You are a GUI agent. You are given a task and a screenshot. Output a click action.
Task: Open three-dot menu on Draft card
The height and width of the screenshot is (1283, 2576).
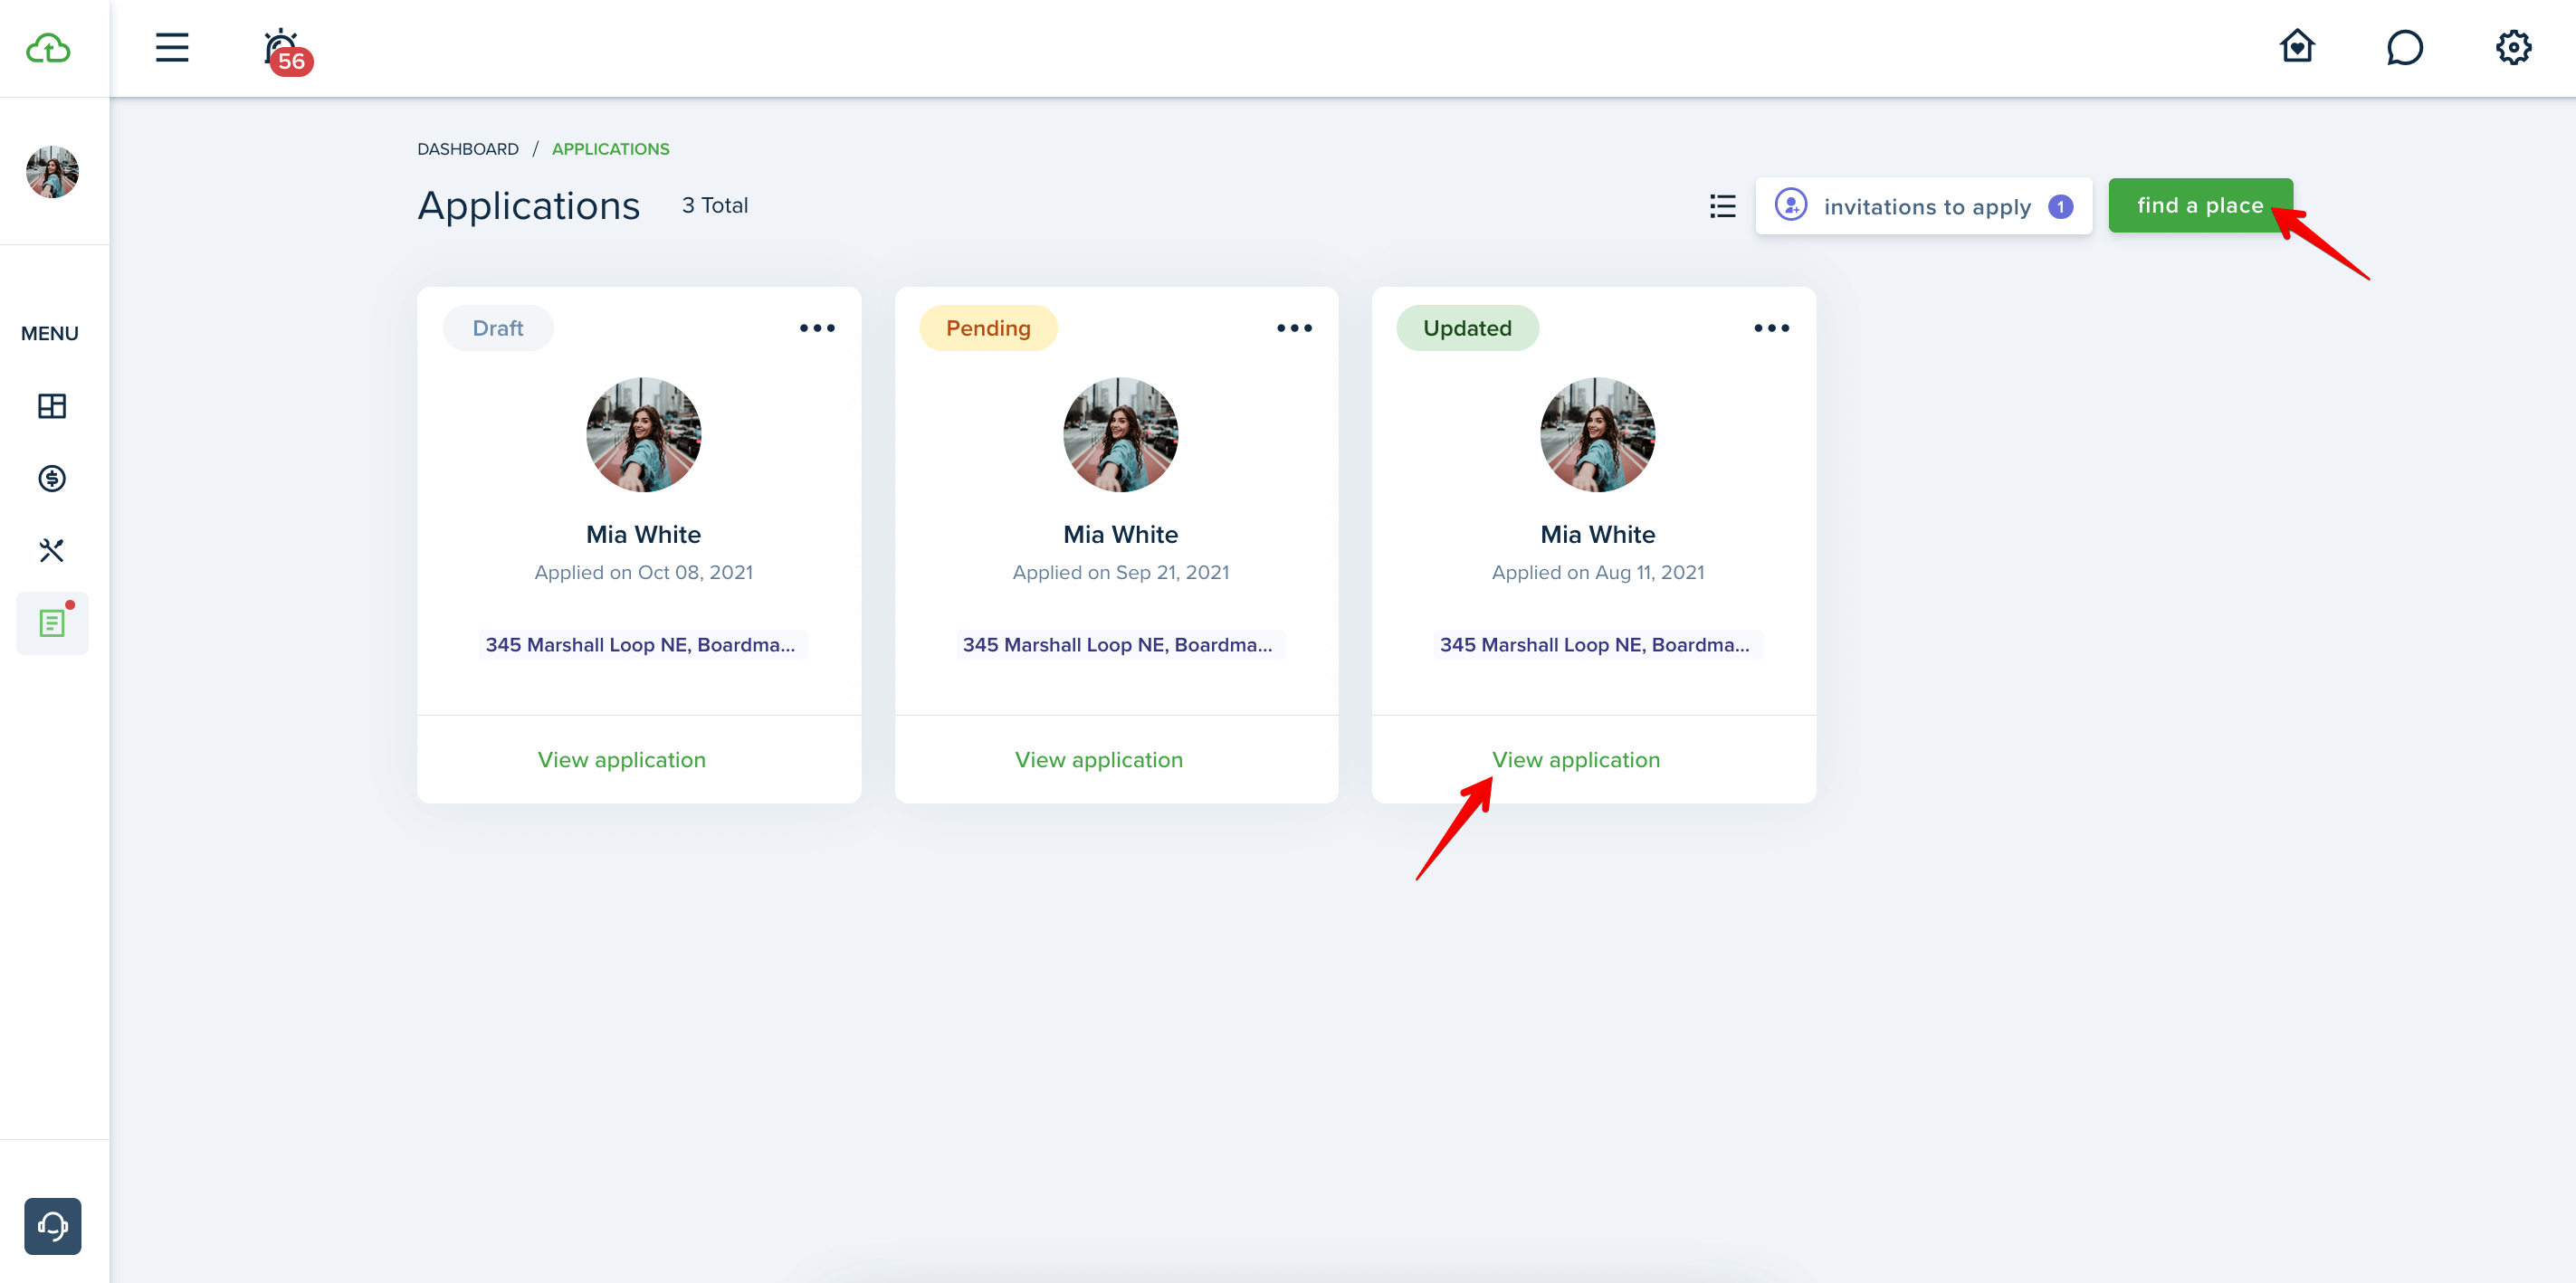tap(817, 328)
